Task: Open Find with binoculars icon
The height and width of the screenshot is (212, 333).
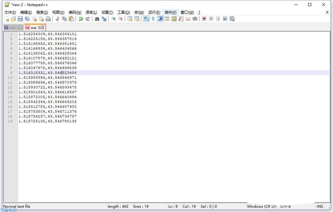Action: tap(97, 19)
